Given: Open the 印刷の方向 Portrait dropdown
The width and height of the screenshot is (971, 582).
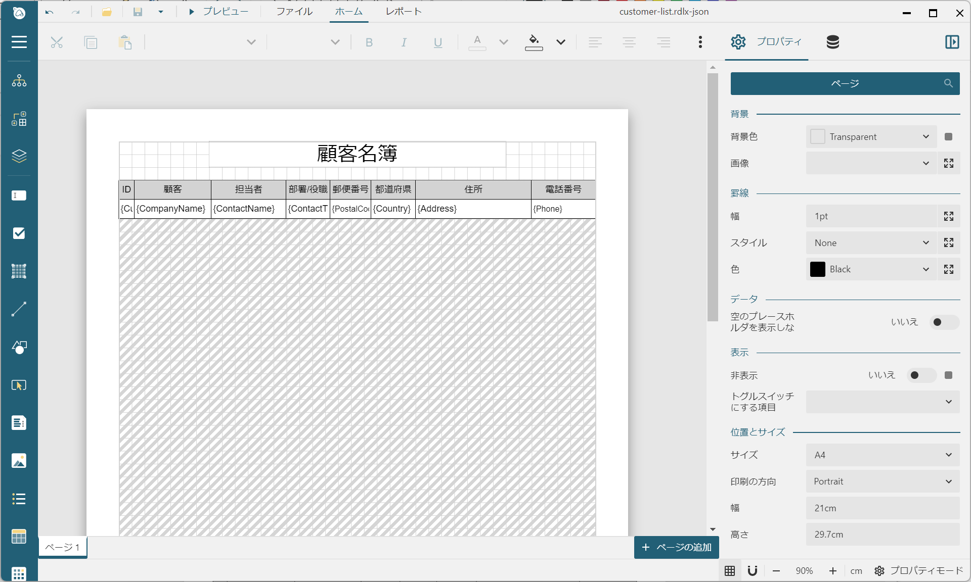Looking at the screenshot, I should [882, 481].
